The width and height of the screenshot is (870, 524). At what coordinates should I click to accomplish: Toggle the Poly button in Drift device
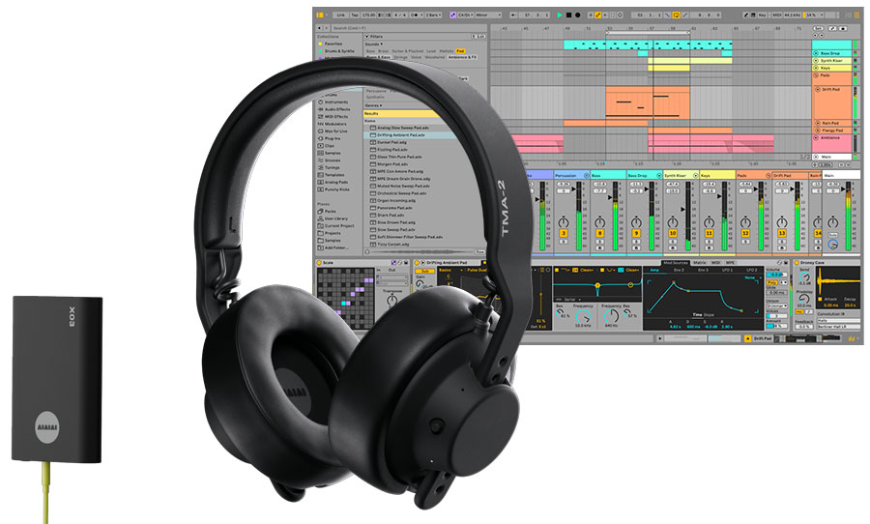(771, 282)
